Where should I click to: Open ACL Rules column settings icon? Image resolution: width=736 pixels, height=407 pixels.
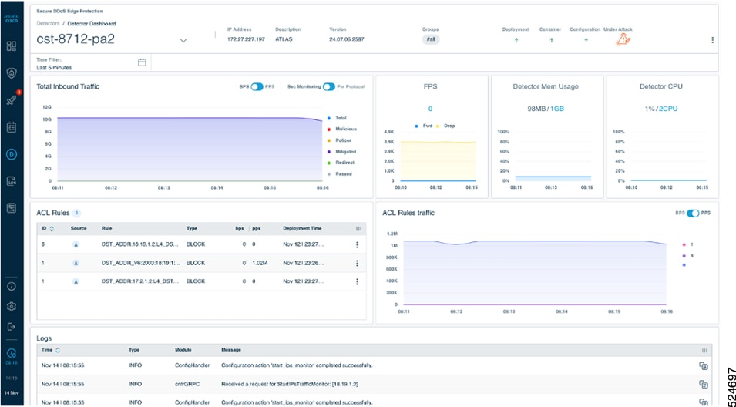click(x=359, y=229)
